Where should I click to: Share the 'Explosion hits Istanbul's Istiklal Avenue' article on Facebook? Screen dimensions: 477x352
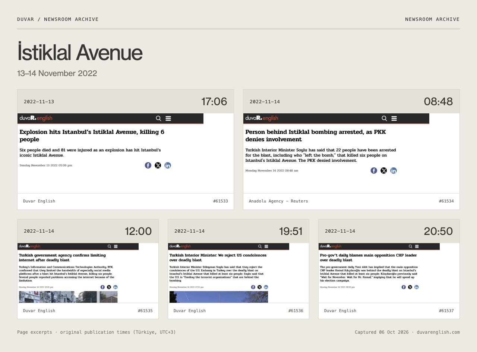[148, 166]
